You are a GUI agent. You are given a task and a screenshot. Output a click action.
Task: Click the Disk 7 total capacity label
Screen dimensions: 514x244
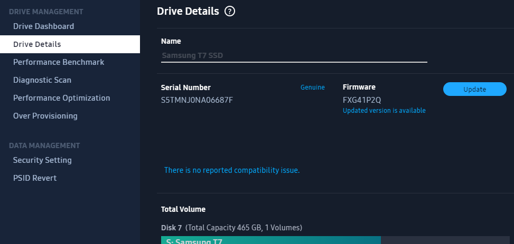coord(231,228)
